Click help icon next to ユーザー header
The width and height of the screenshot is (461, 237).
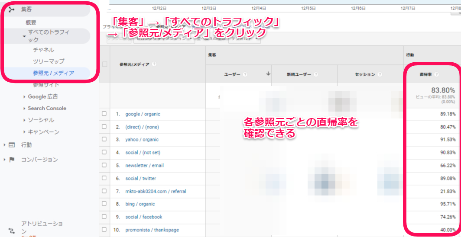click(245, 74)
